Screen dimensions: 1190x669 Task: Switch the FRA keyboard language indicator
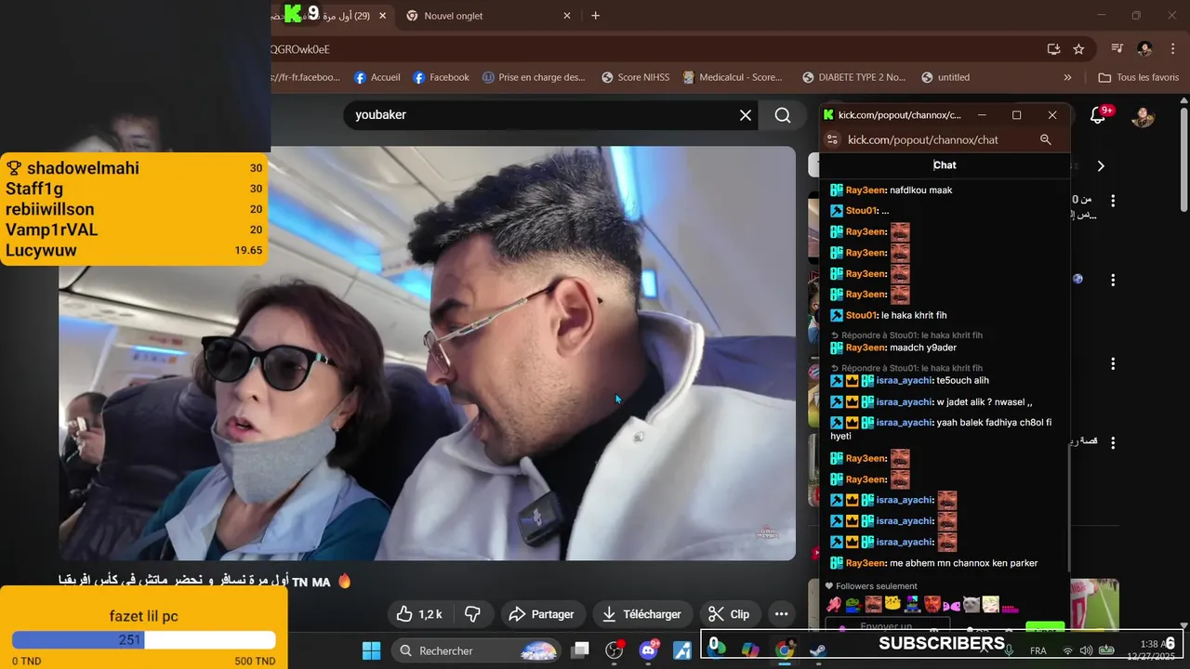point(1038,650)
